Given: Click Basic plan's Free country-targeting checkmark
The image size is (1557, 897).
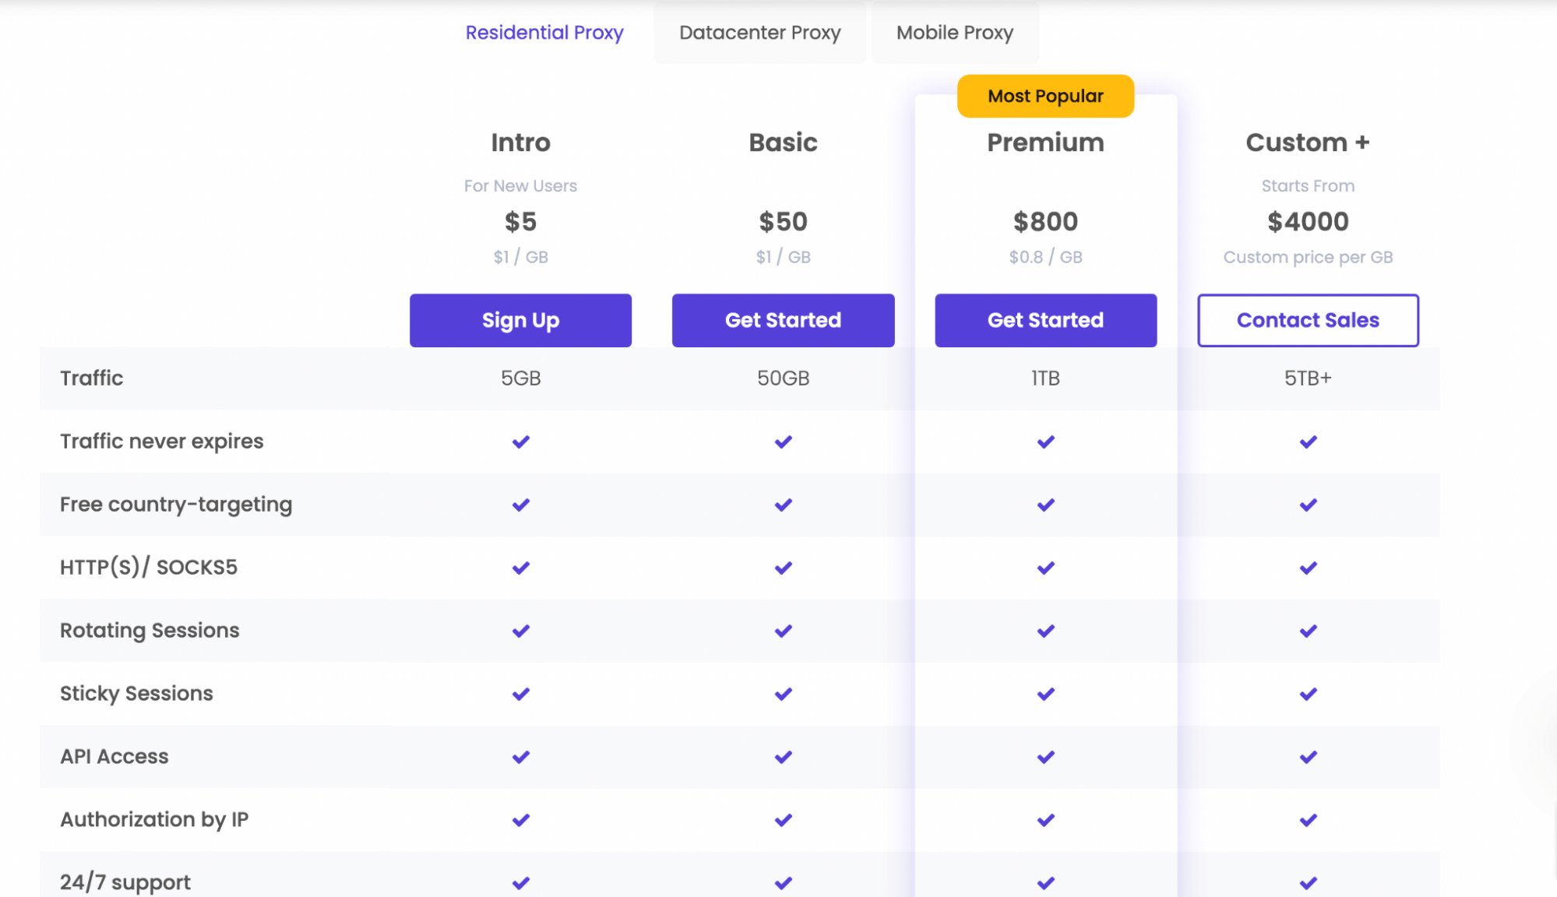Looking at the screenshot, I should (x=783, y=505).
